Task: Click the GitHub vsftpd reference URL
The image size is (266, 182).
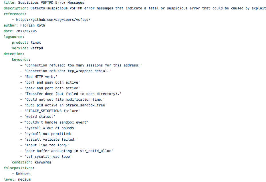Action: [x=53, y=20]
